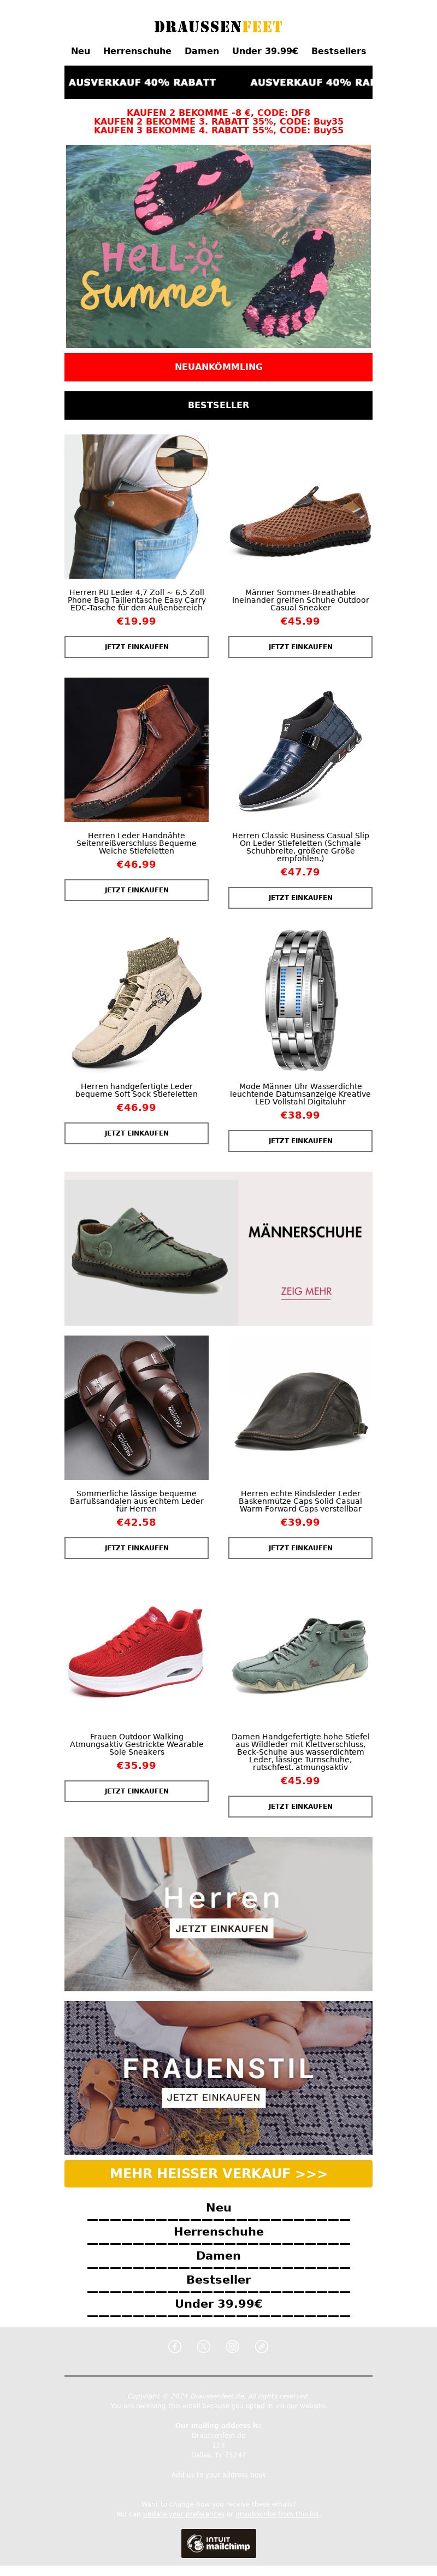
Task: Click the MEHR HEISSER VERKAUF yellow button
Action: click(x=218, y=2173)
